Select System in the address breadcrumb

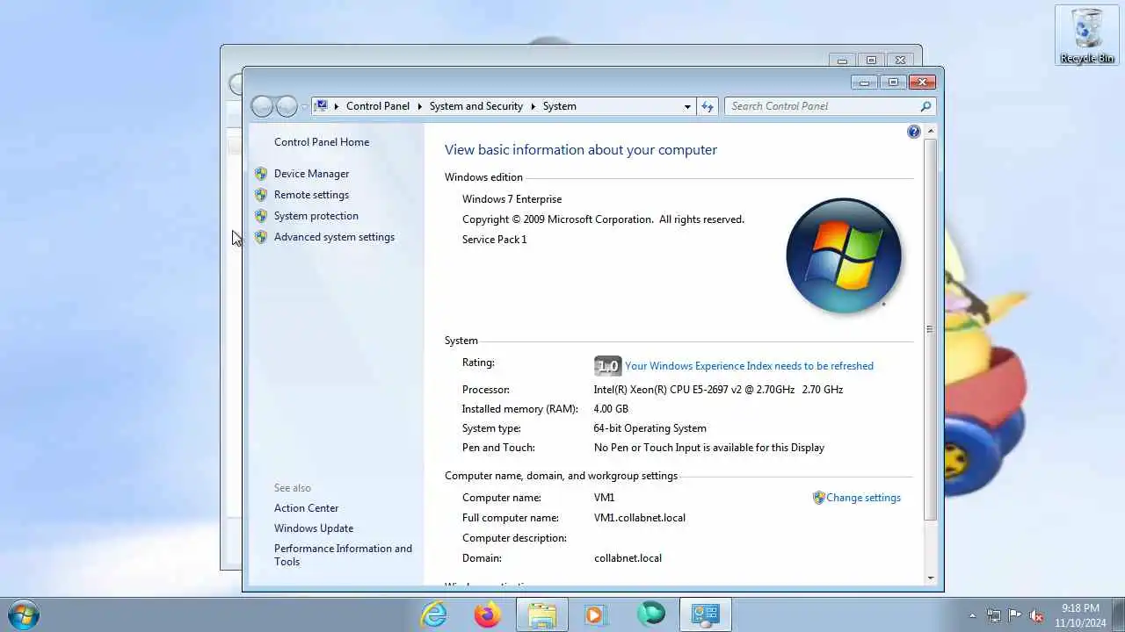[x=560, y=106]
